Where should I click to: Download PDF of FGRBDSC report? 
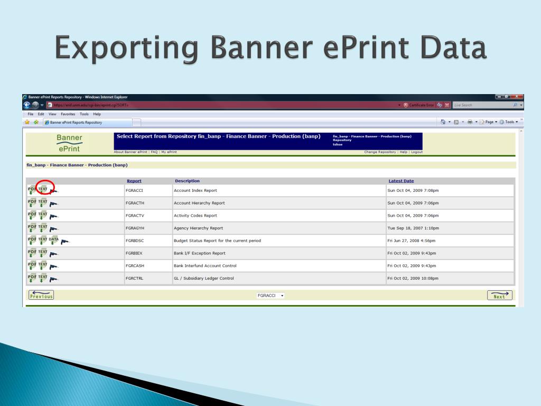pos(32,241)
